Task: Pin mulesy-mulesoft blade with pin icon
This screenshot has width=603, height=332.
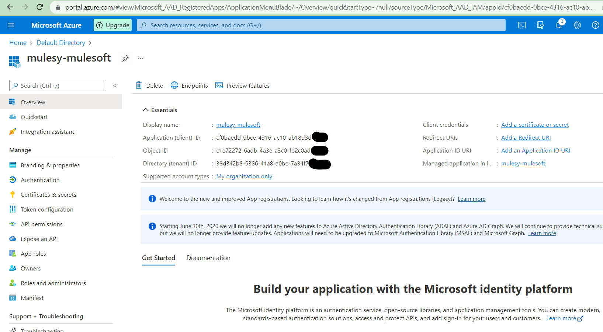Action: 125,58
